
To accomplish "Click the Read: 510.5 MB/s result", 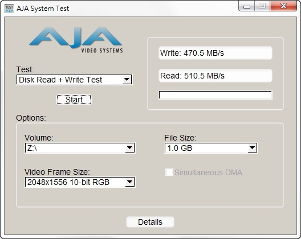I will click(215, 76).
